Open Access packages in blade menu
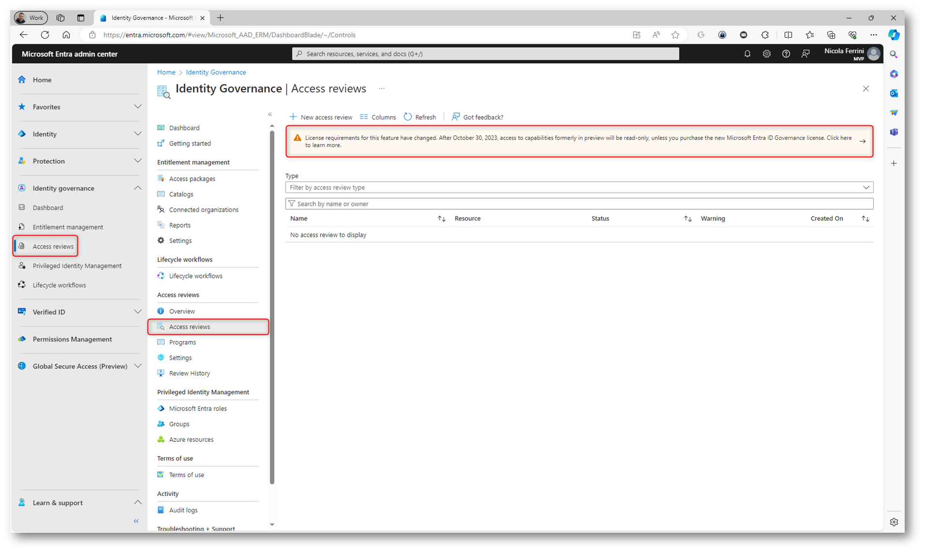This screenshot has height=553, width=925. (192, 179)
